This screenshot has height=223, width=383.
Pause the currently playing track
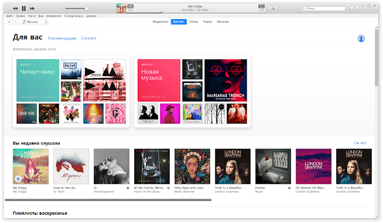tap(24, 8)
